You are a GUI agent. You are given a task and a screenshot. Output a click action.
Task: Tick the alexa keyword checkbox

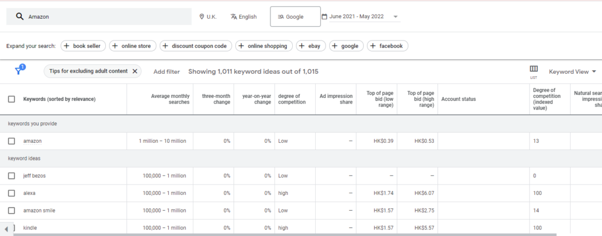(12, 193)
